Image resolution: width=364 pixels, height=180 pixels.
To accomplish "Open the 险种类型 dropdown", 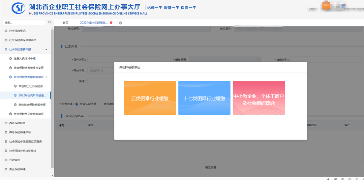I will point(123,60).
